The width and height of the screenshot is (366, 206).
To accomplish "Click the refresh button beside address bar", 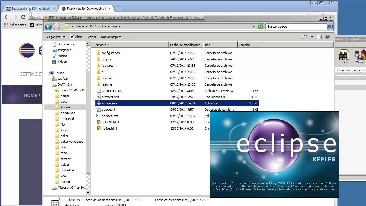I will (x=260, y=27).
